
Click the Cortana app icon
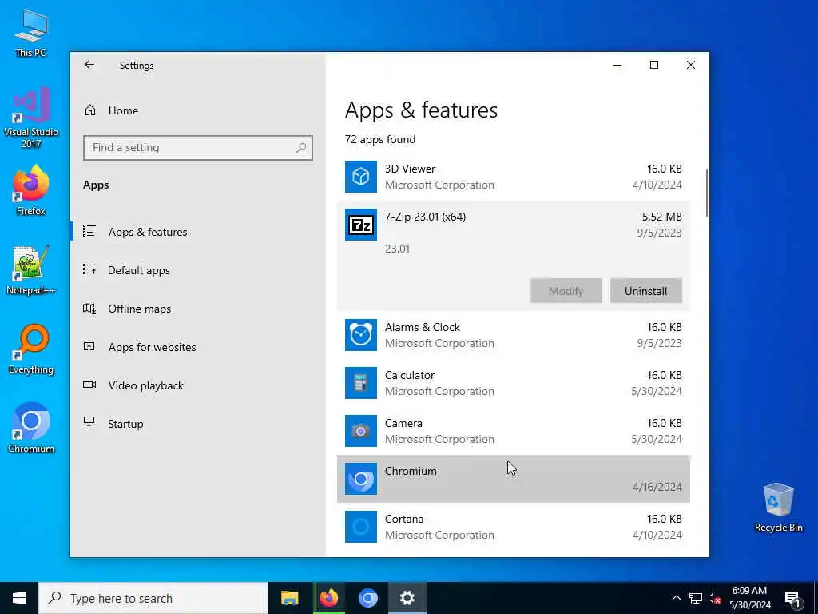tap(360, 527)
